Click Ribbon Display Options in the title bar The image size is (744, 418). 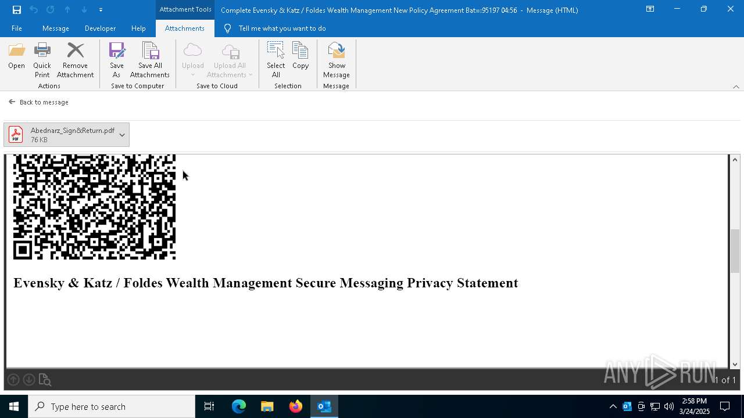(650, 9)
